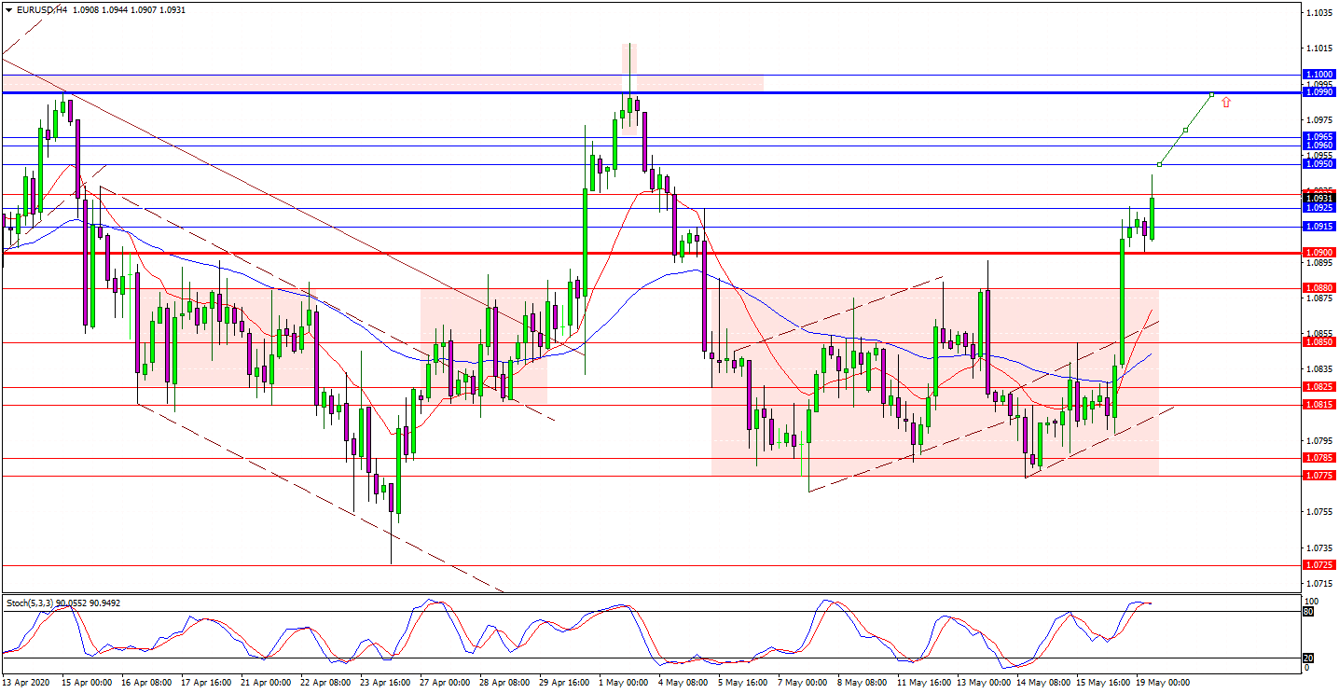This screenshot has width=1339, height=693.
Task: Click the 1.1035 price scale value
Action: [1318, 13]
